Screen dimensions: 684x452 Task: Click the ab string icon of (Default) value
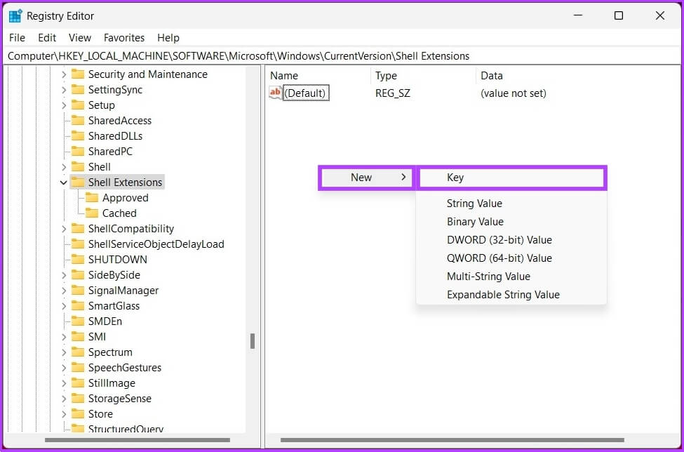276,93
